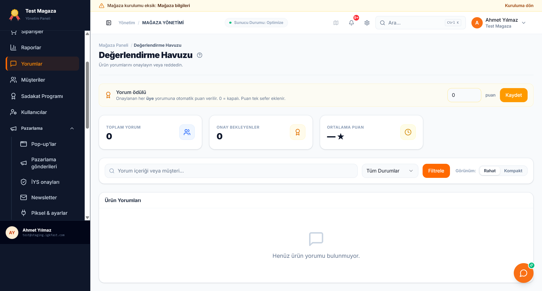Viewport: 542px width, 291px height.
Task: Save the review reward with Kaydet
Action: pyautogui.click(x=513, y=95)
